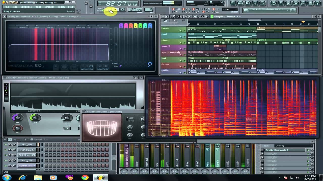Click the Fruity Limiter GAIN knob
The height and width of the screenshot is (181, 323).
tap(18, 118)
